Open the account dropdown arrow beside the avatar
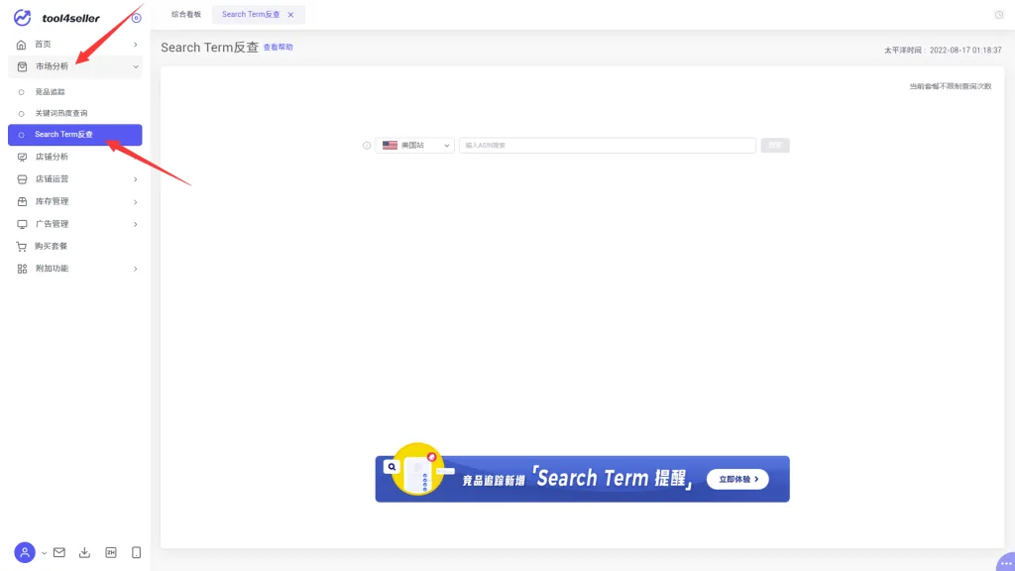1015x571 pixels. [44, 553]
